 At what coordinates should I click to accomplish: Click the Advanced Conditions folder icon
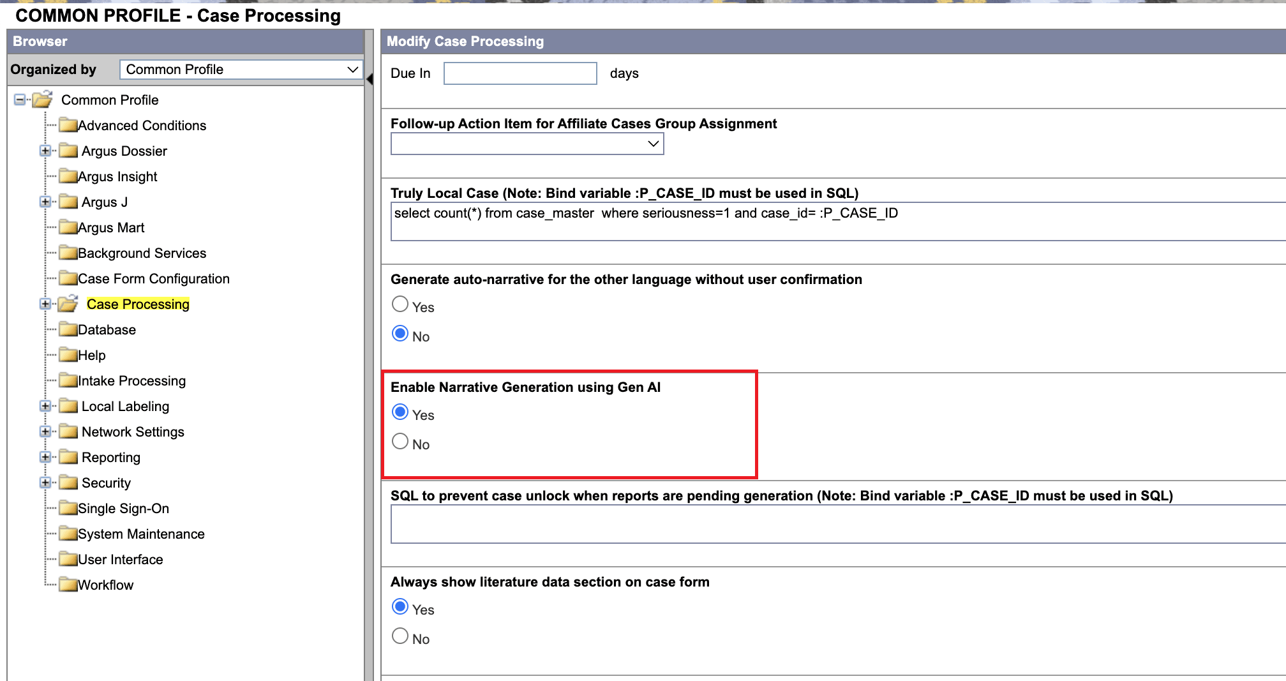tap(68, 125)
